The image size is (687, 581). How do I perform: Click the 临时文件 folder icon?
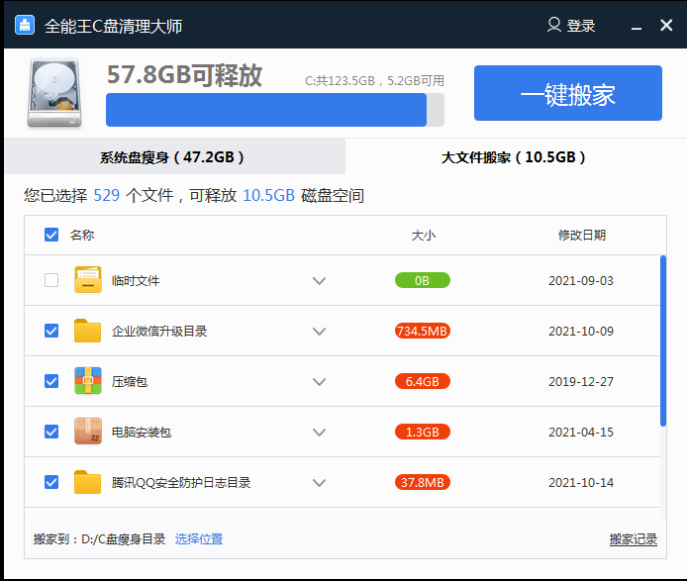point(88,280)
